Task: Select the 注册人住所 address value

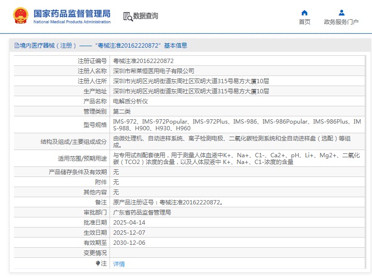Action: click(191, 81)
